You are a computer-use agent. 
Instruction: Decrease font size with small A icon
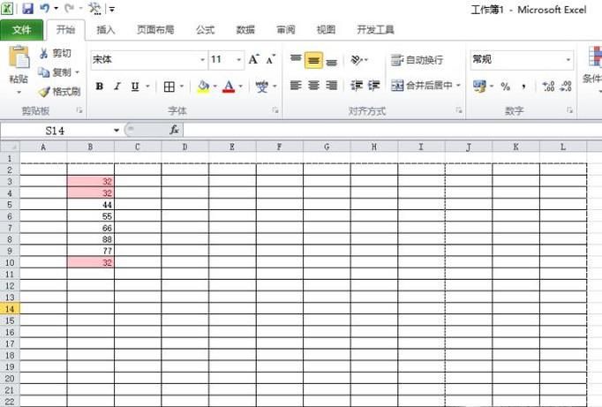(x=271, y=59)
